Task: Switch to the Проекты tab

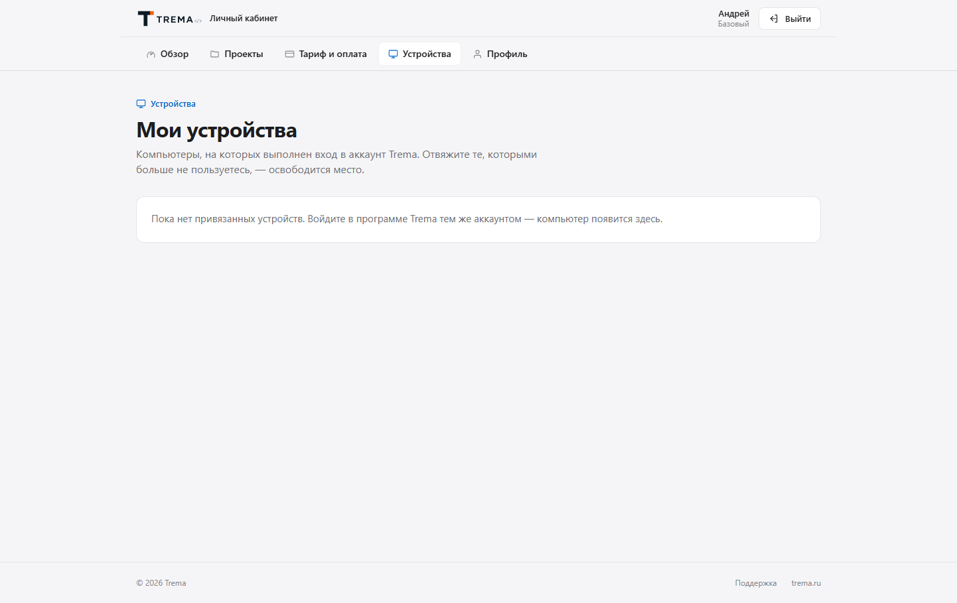Action: [237, 54]
